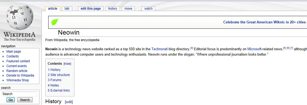Screen dimensions: 307x105
Task: Jump to 3 Forums section
Action: [54, 80]
